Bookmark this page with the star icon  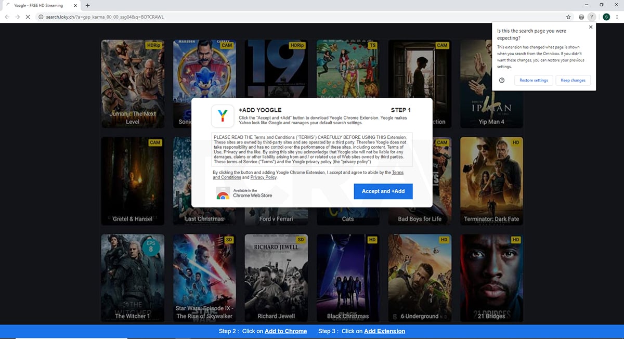click(x=569, y=17)
